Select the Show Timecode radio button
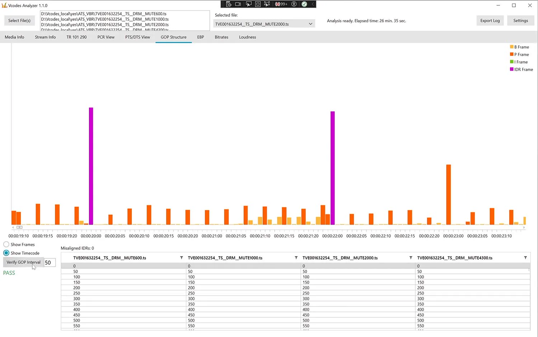The image size is (538, 337). (6, 253)
